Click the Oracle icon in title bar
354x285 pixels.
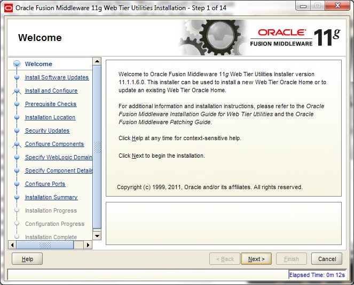tap(9, 8)
